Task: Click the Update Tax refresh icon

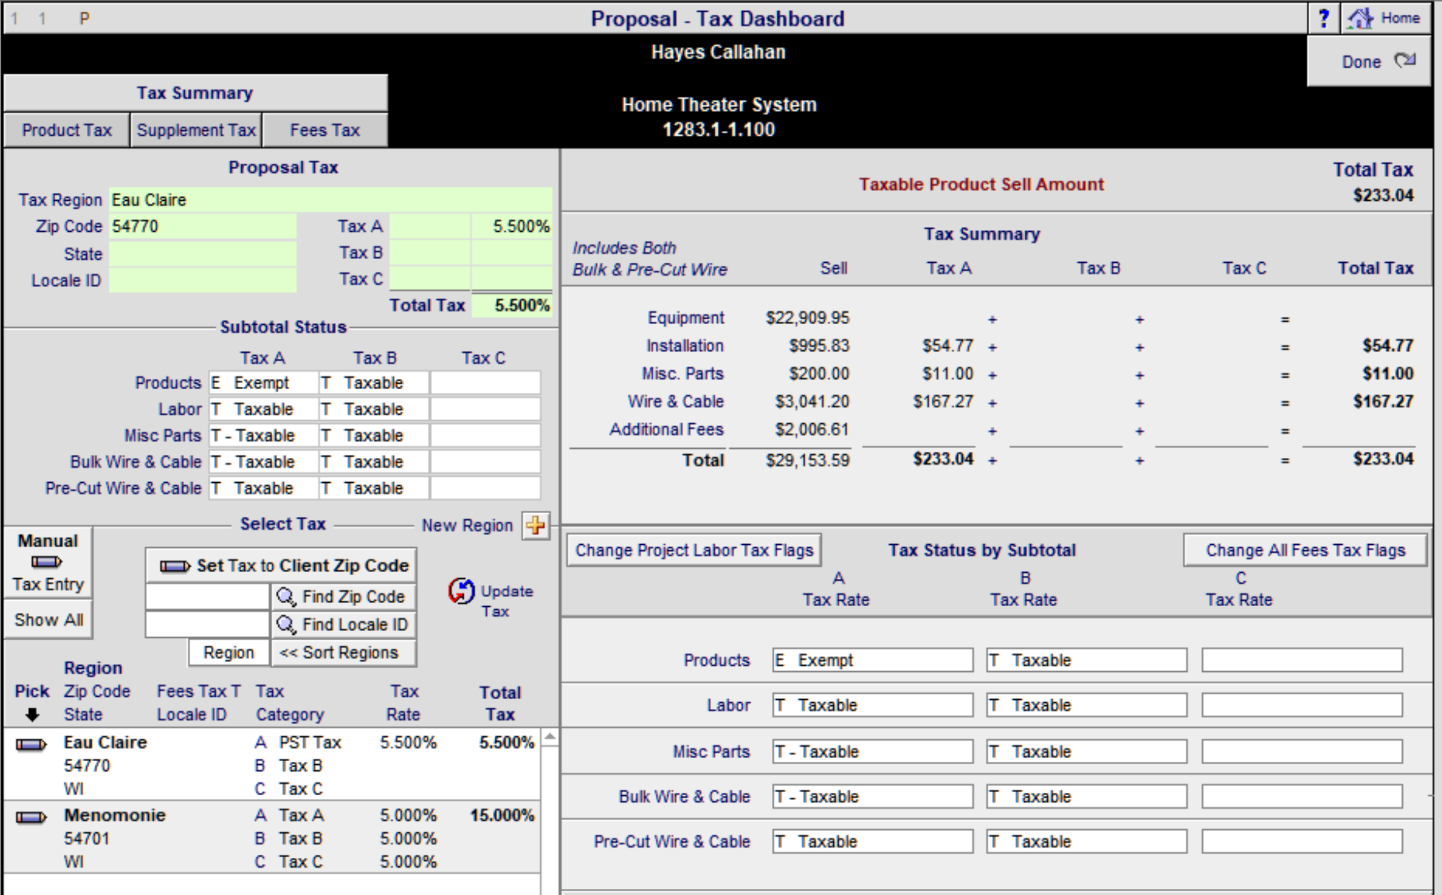Action: 461,591
